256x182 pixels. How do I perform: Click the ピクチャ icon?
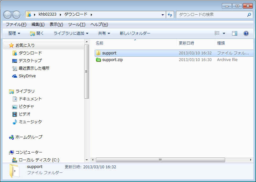pyautogui.click(x=15, y=107)
